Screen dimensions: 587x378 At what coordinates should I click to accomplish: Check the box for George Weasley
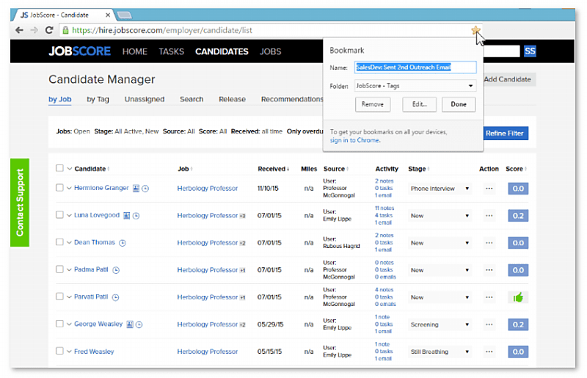(x=59, y=324)
